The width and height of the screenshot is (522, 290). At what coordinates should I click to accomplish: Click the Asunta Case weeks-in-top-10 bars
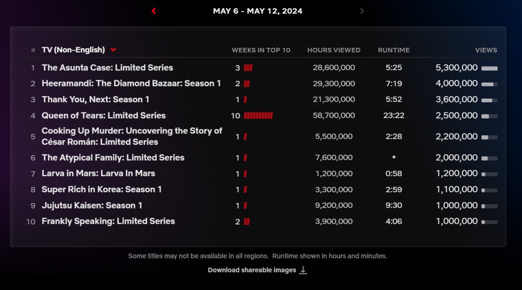(248, 68)
